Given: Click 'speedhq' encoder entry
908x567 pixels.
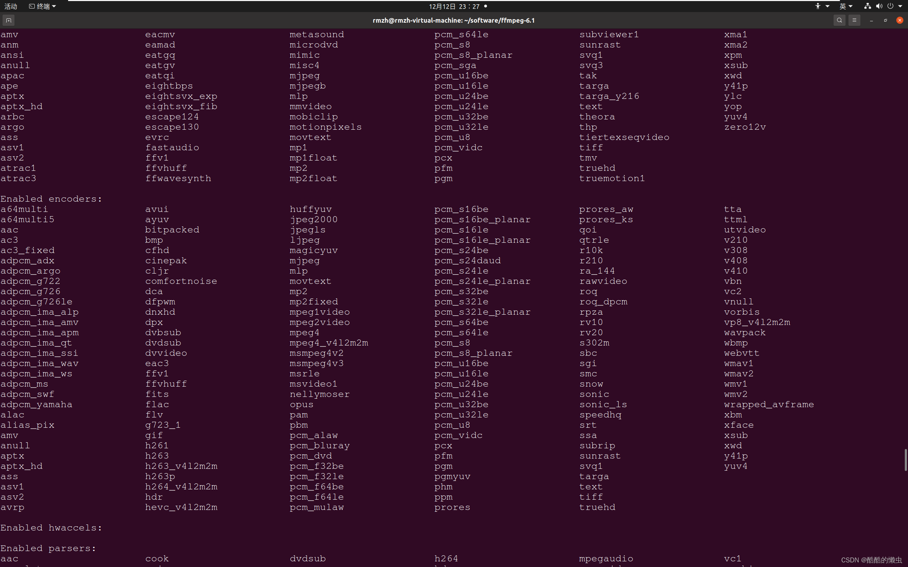Looking at the screenshot, I should (x=600, y=415).
